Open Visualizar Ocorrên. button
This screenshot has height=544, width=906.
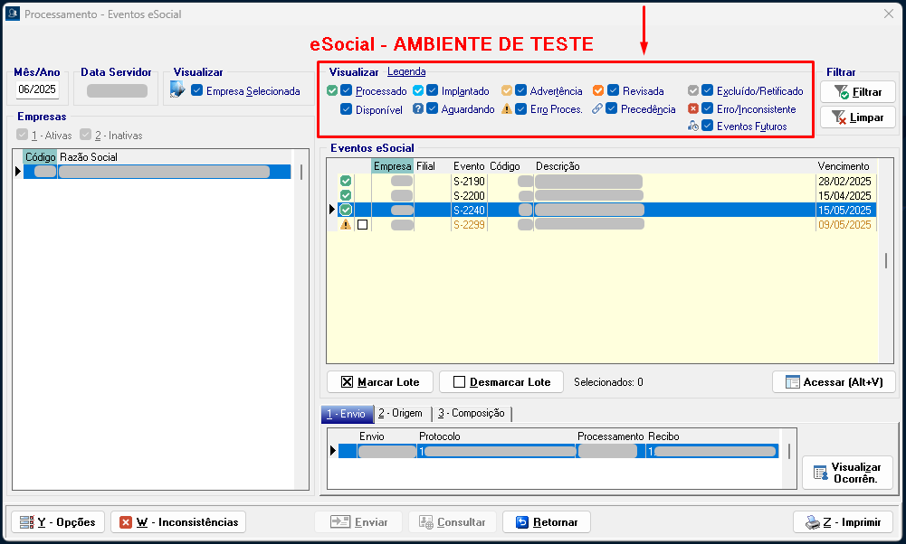tap(847, 473)
